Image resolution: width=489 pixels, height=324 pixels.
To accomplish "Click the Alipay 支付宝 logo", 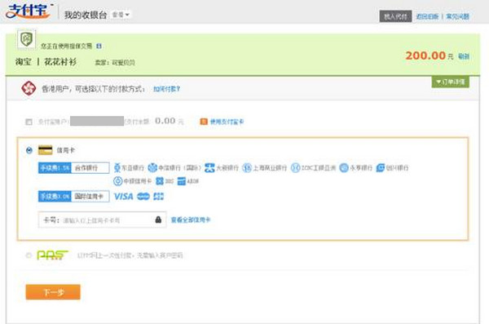I will tap(28, 11).
